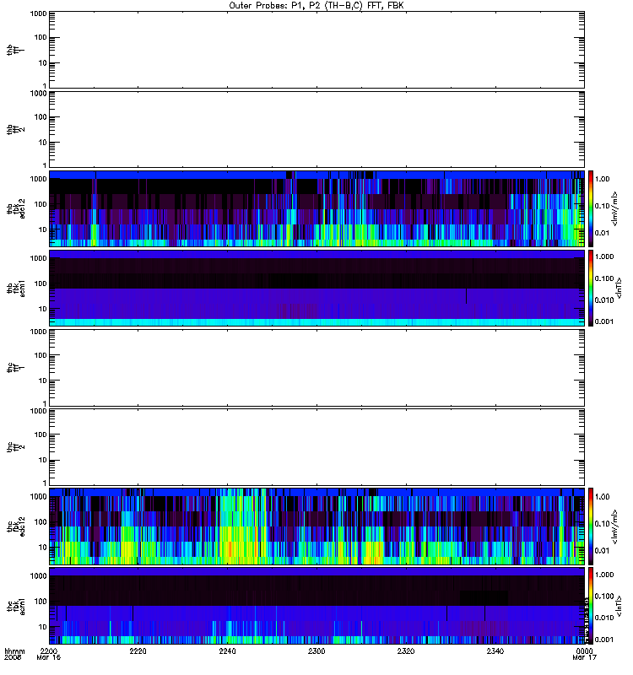Click the "10" tick label on thc fff 1
633x675 pixels.
pos(43,381)
